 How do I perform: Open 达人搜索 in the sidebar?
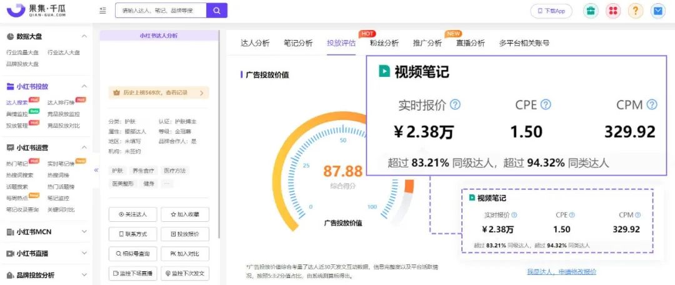click(17, 102)
